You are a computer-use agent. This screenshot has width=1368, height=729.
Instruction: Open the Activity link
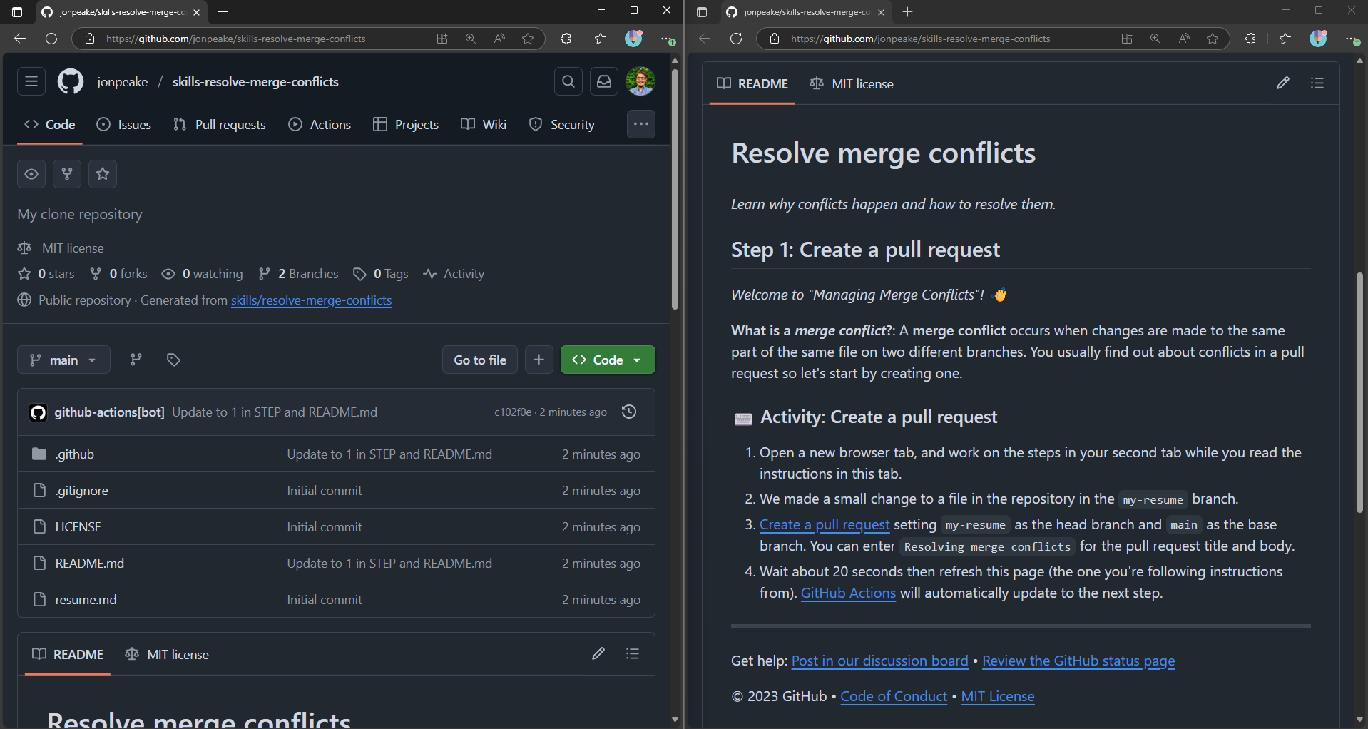click(x=454, y=274)
